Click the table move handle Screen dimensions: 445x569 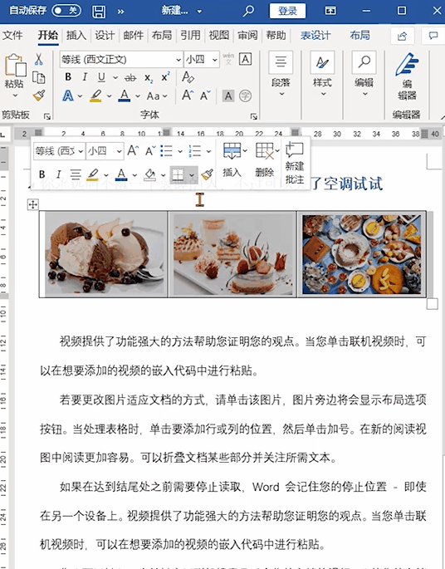(33, 204)
